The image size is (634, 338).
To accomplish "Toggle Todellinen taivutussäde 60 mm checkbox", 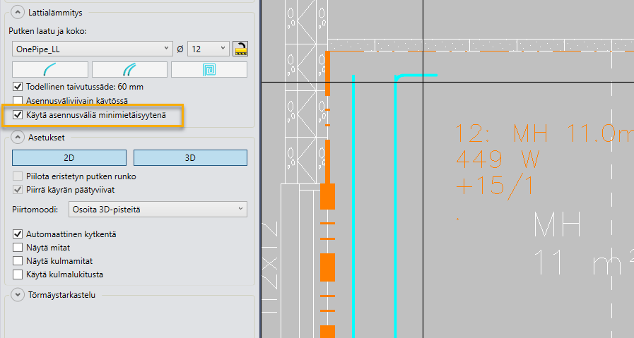I will [x=18, y=87].
